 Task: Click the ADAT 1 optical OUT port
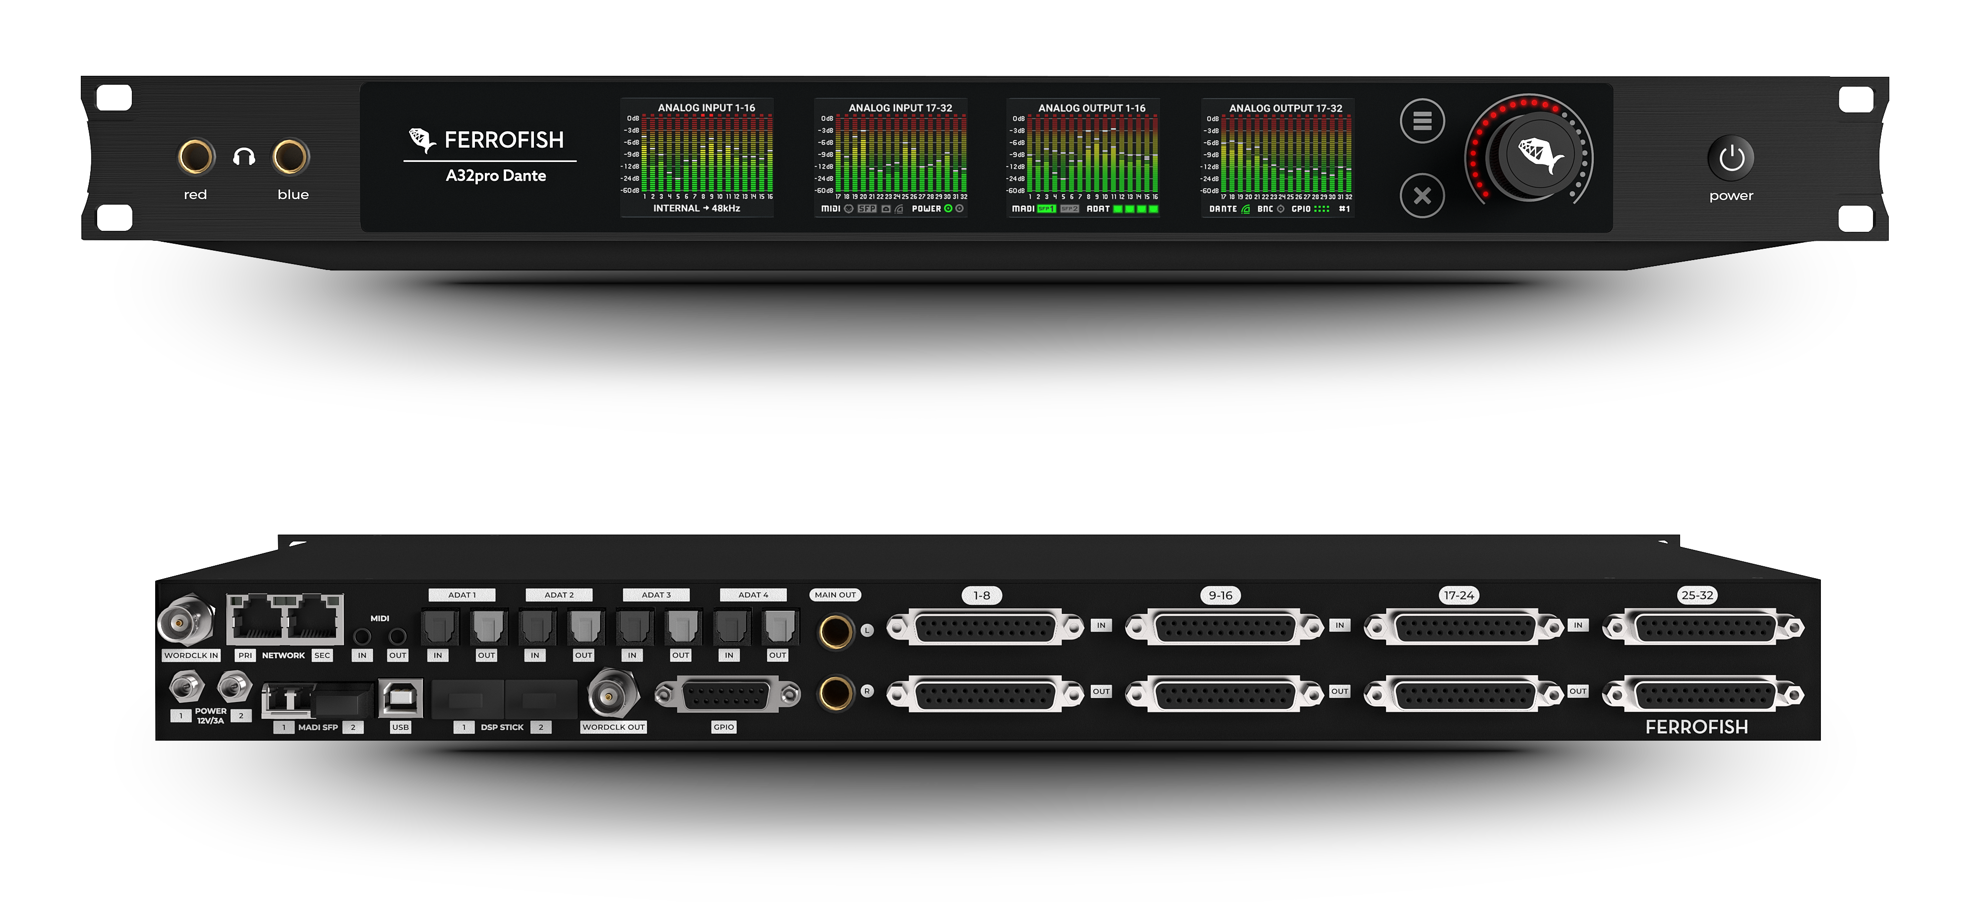488,627
